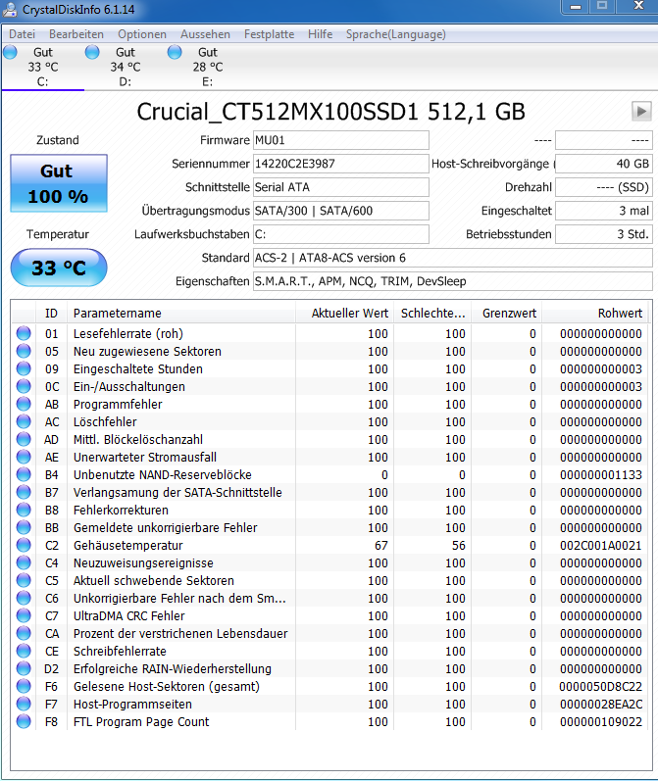
Task: Click status icon of Schreibfehlerrate row
Action: [24, 651]
